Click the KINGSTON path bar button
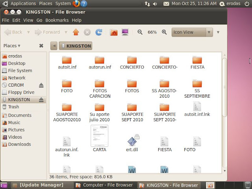The image size is (252, 189). click(x=76, y=46)
